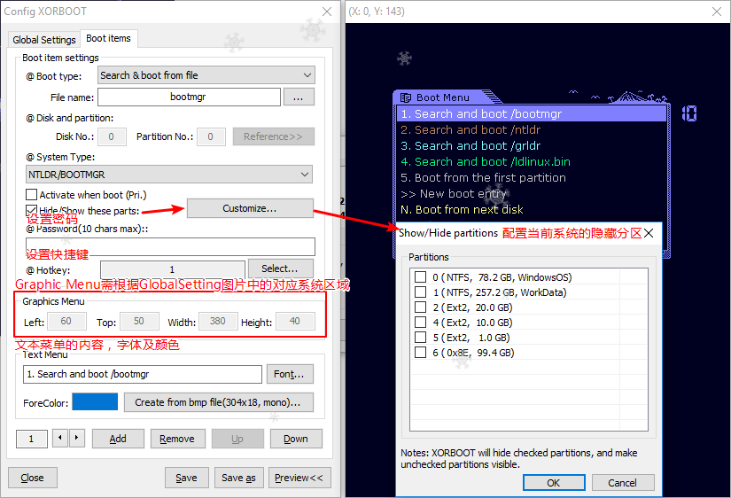Click the Boot Menu title icon in preview

tap(406, 97)
